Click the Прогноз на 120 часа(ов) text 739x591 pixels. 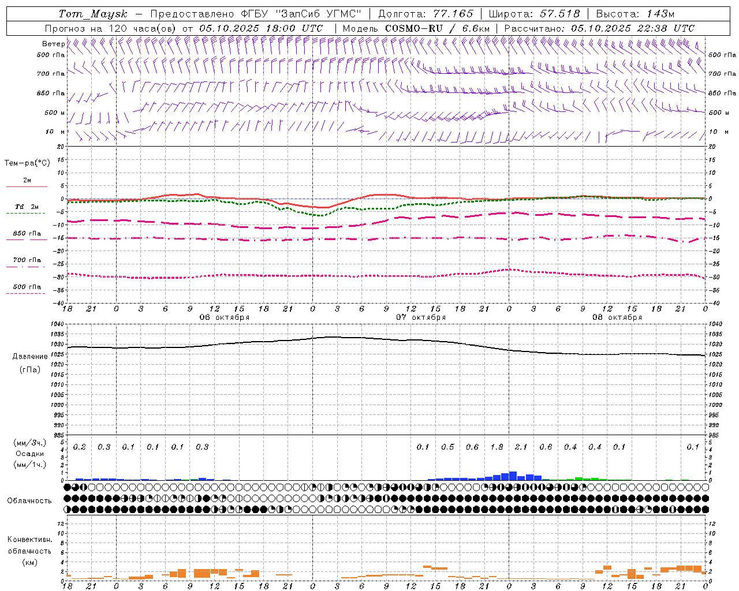pyautogui.click(x=111, y=28)
